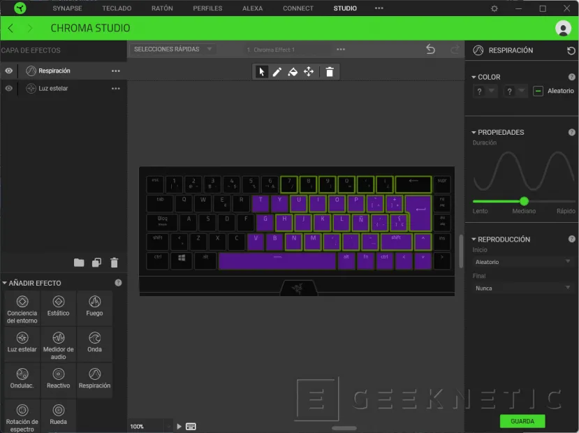Viewport: 579px width, 433px height.
Task: Switch to the Alexa tab
Action: click(253, 8)
